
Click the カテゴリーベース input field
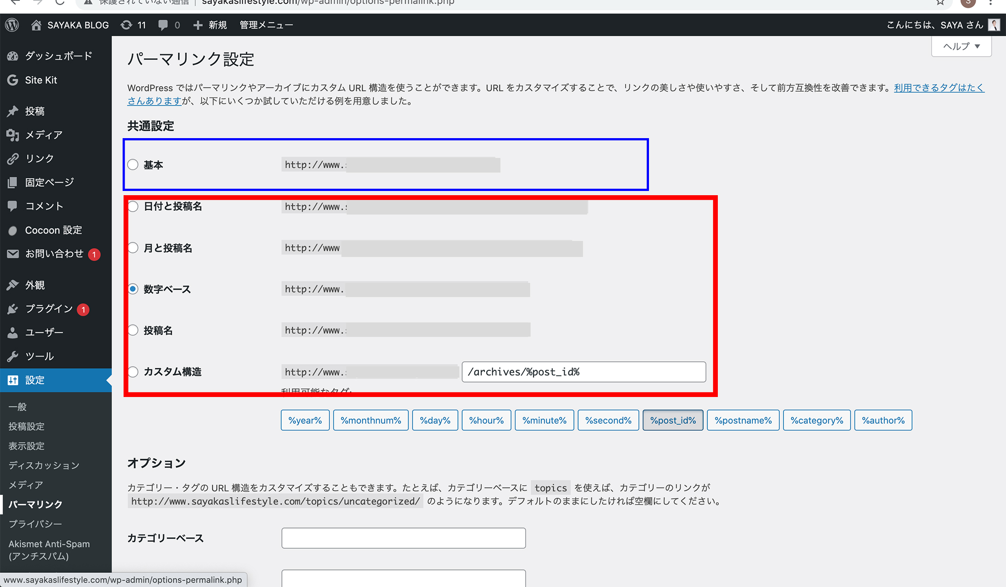[x=403, y=538]
